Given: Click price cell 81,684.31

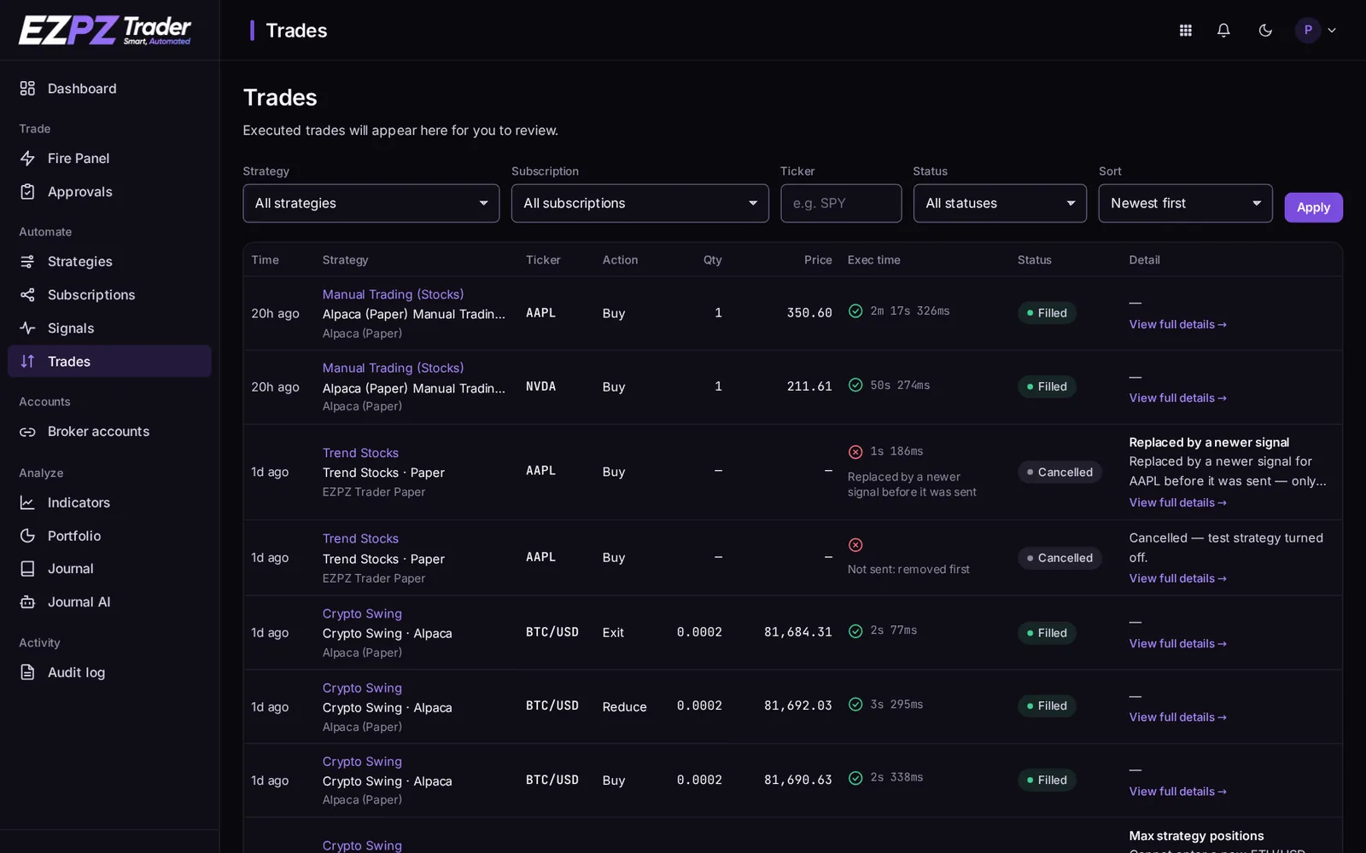Looking at the screenshot, I should tap(797, 632).
